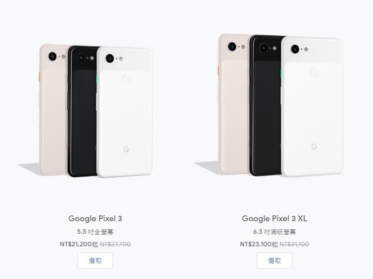This screenshot has height=279, width=373.
Task: Click the mint power button on white Pixel 3
Action: [x=97, y=79]
